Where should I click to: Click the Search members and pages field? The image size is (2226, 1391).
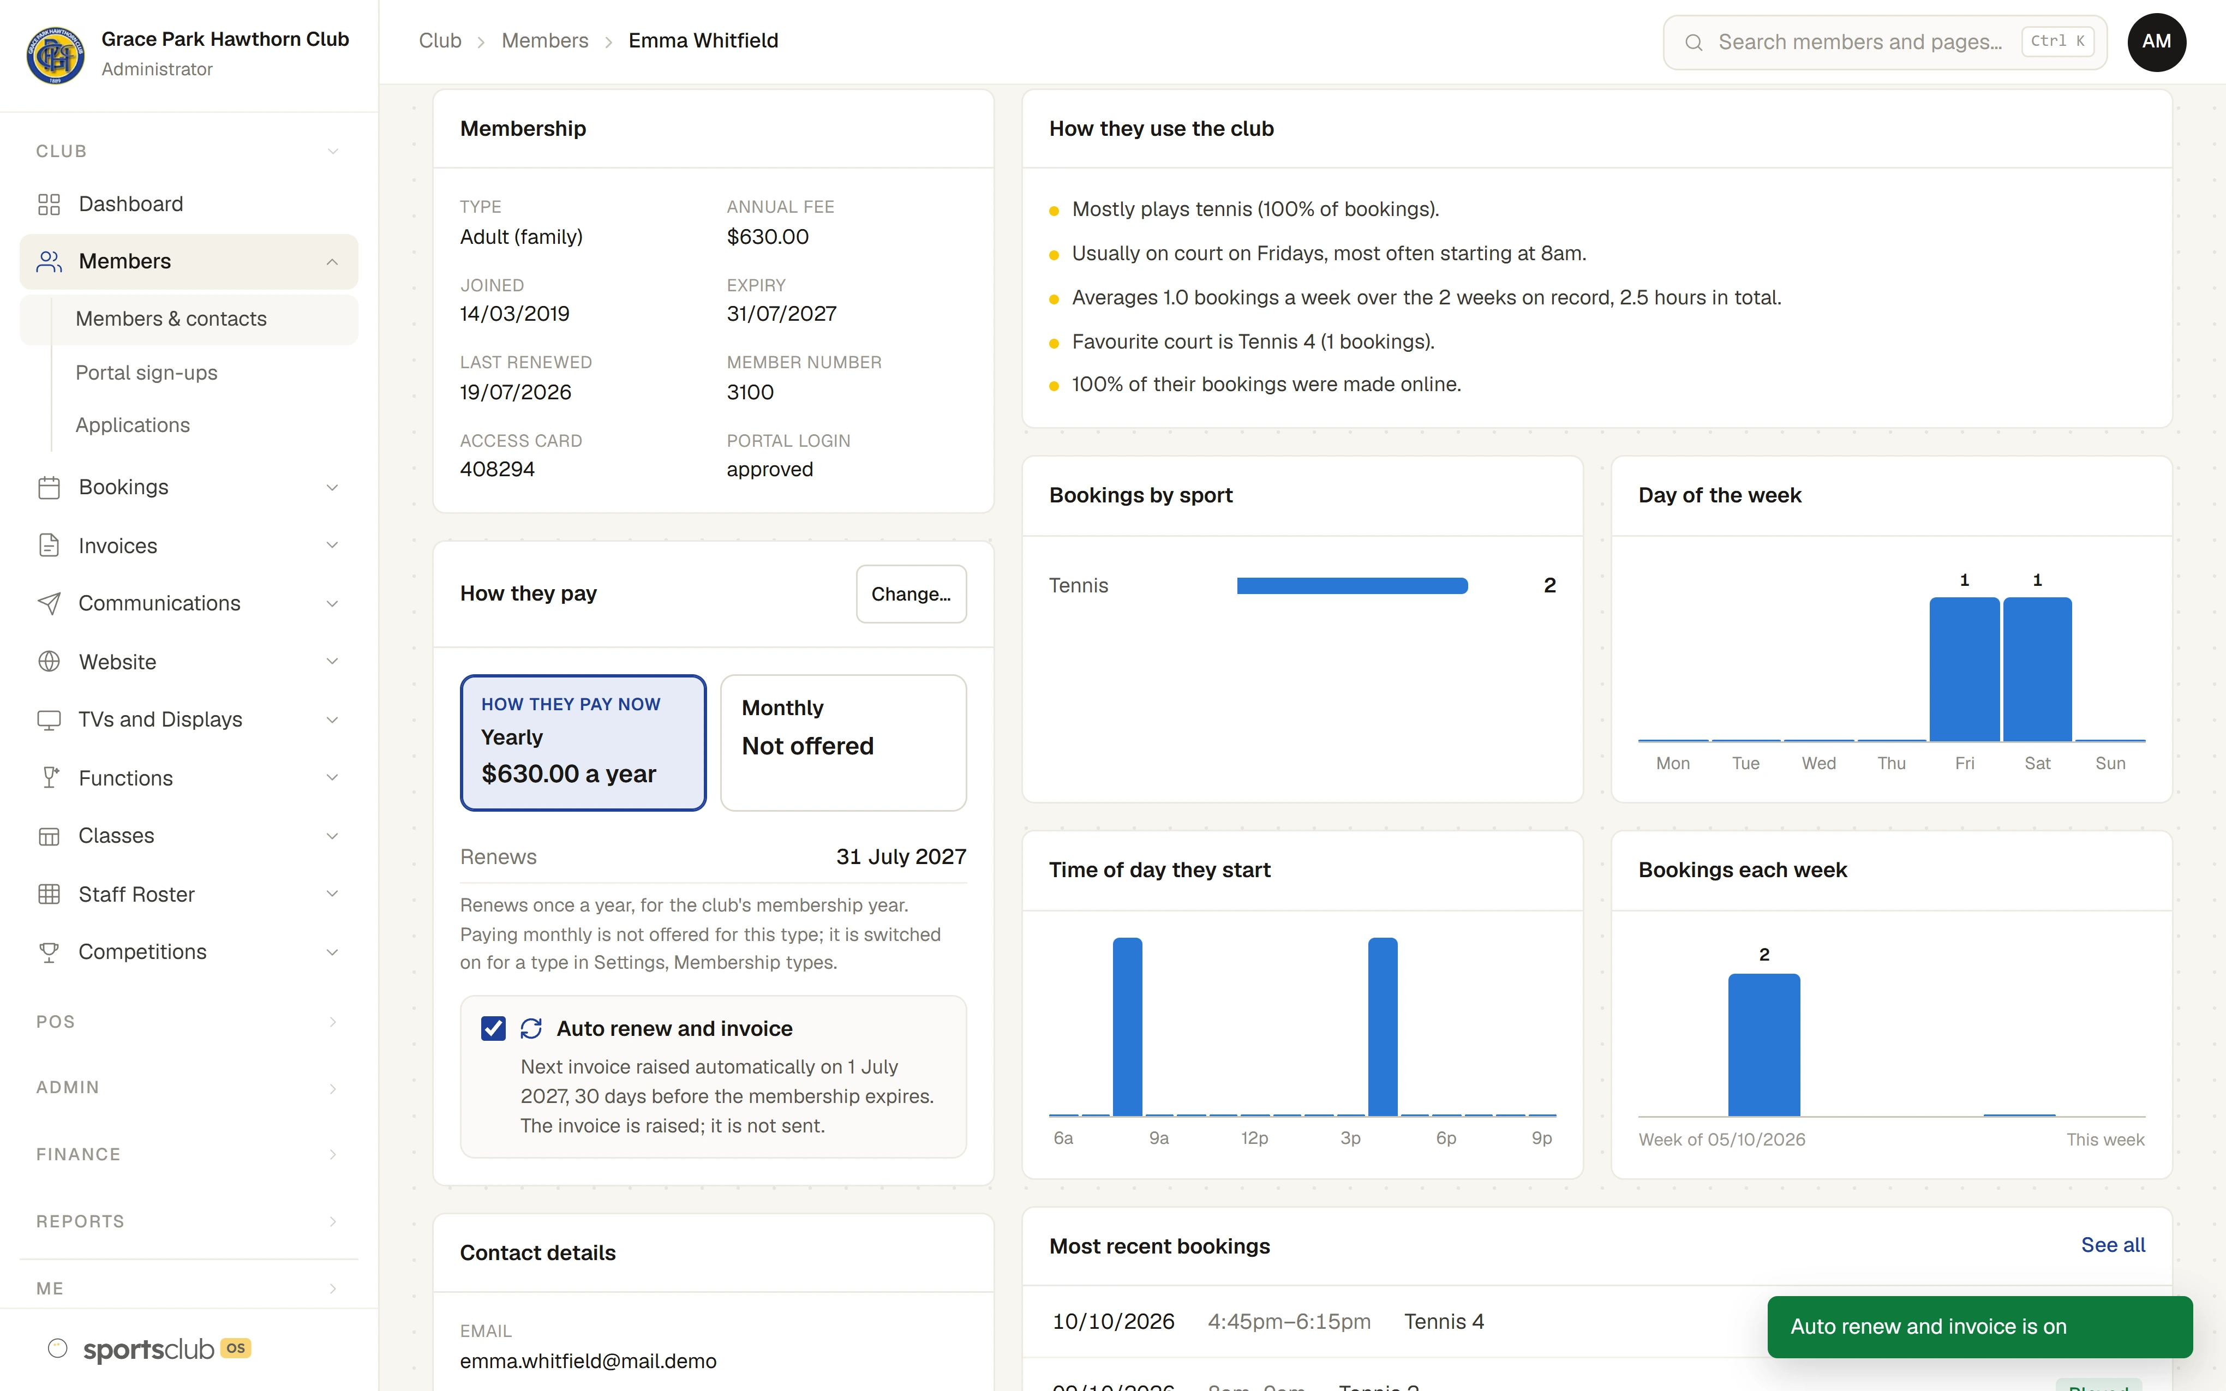(1885, 43)
